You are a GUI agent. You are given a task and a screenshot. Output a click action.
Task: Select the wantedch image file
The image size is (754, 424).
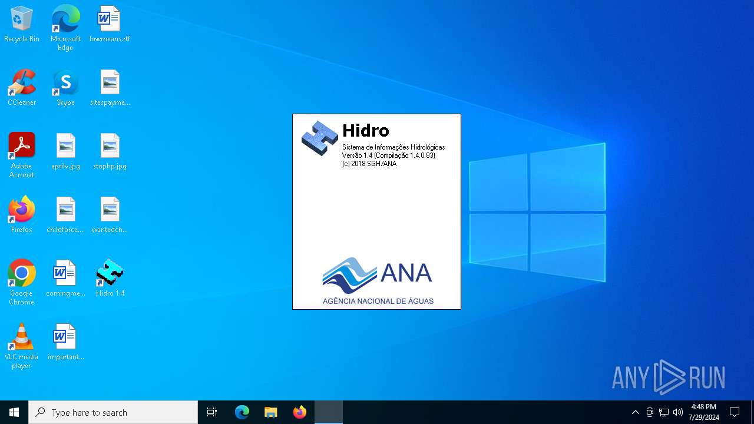point(110,215)
